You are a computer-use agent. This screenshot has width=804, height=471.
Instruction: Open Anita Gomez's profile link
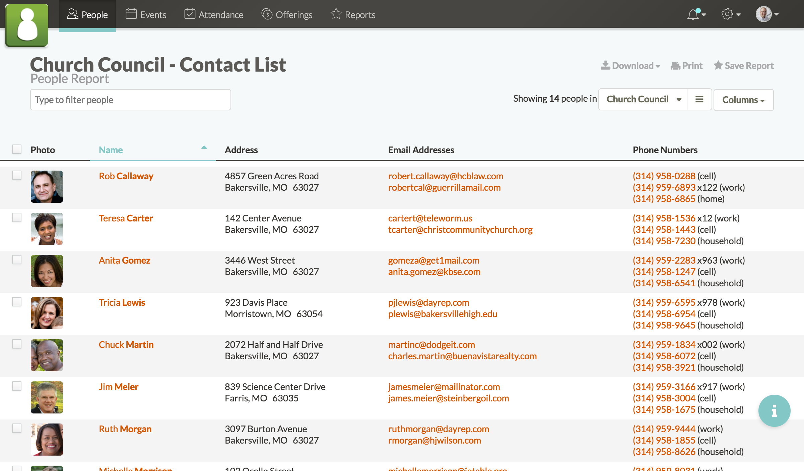(125, 260)
